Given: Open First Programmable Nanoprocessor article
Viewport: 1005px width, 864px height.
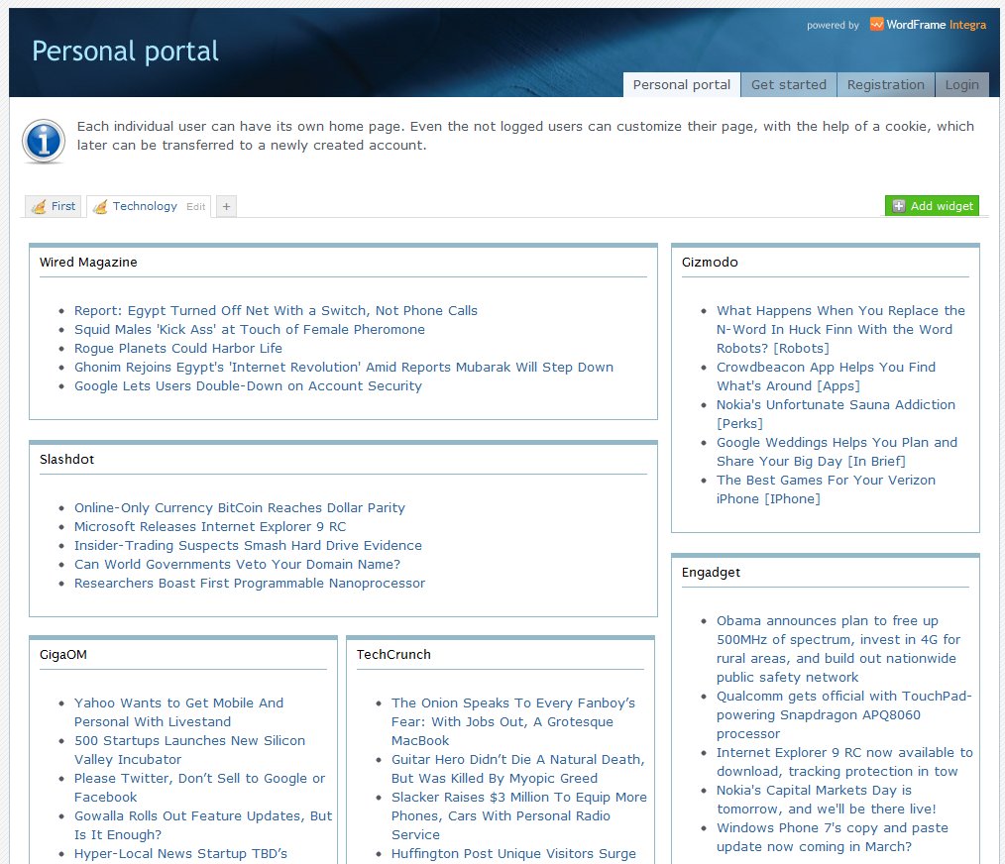Looking at the screenshot, I should [250, 584].
